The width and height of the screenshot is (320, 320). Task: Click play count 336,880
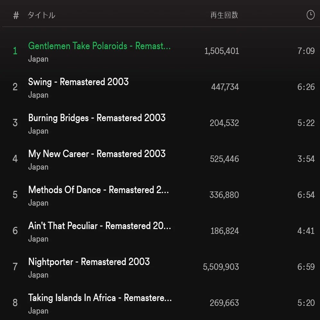pos(224,195)
